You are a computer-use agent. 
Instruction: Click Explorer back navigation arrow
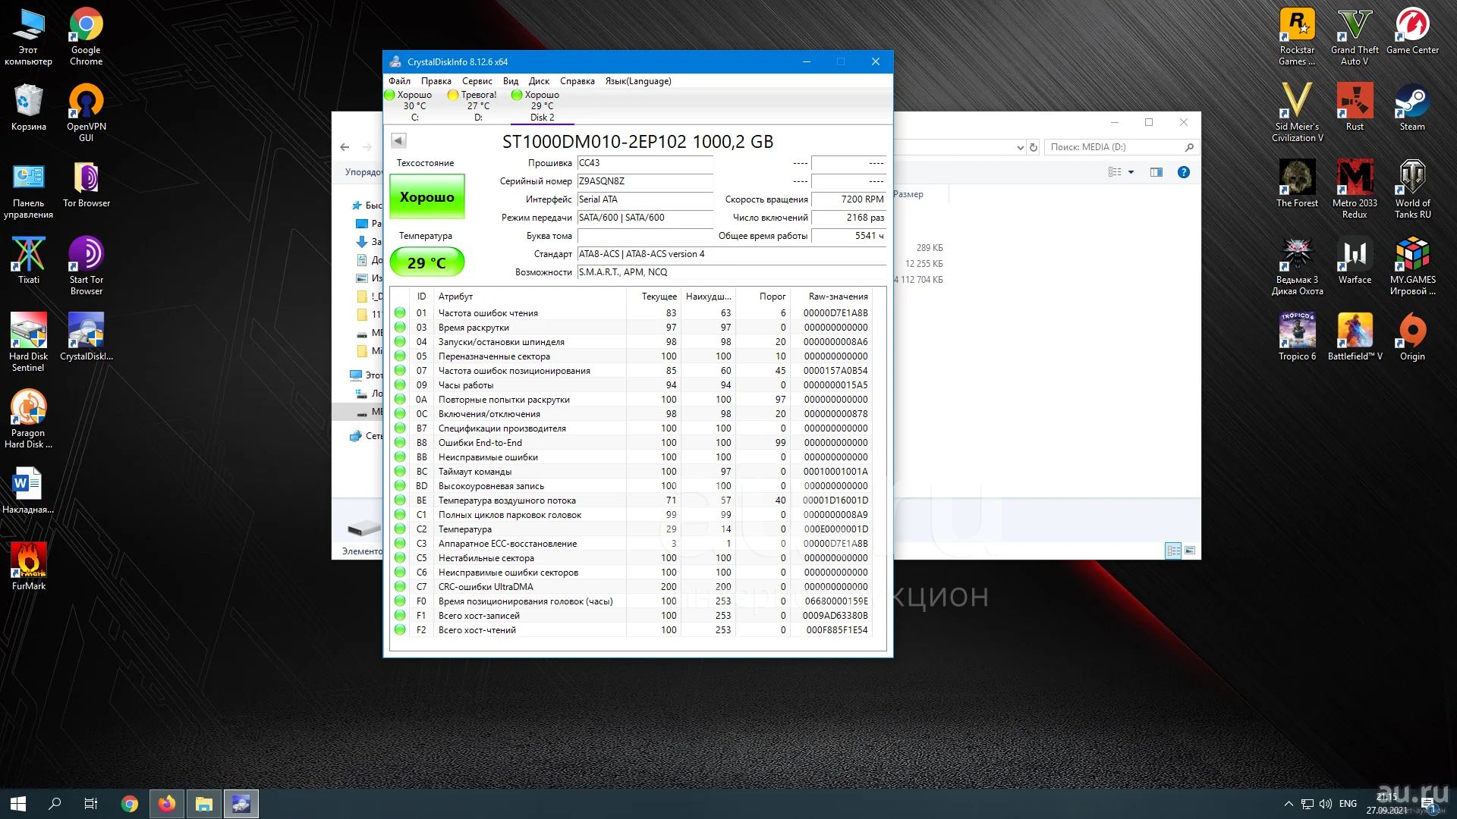345,147
